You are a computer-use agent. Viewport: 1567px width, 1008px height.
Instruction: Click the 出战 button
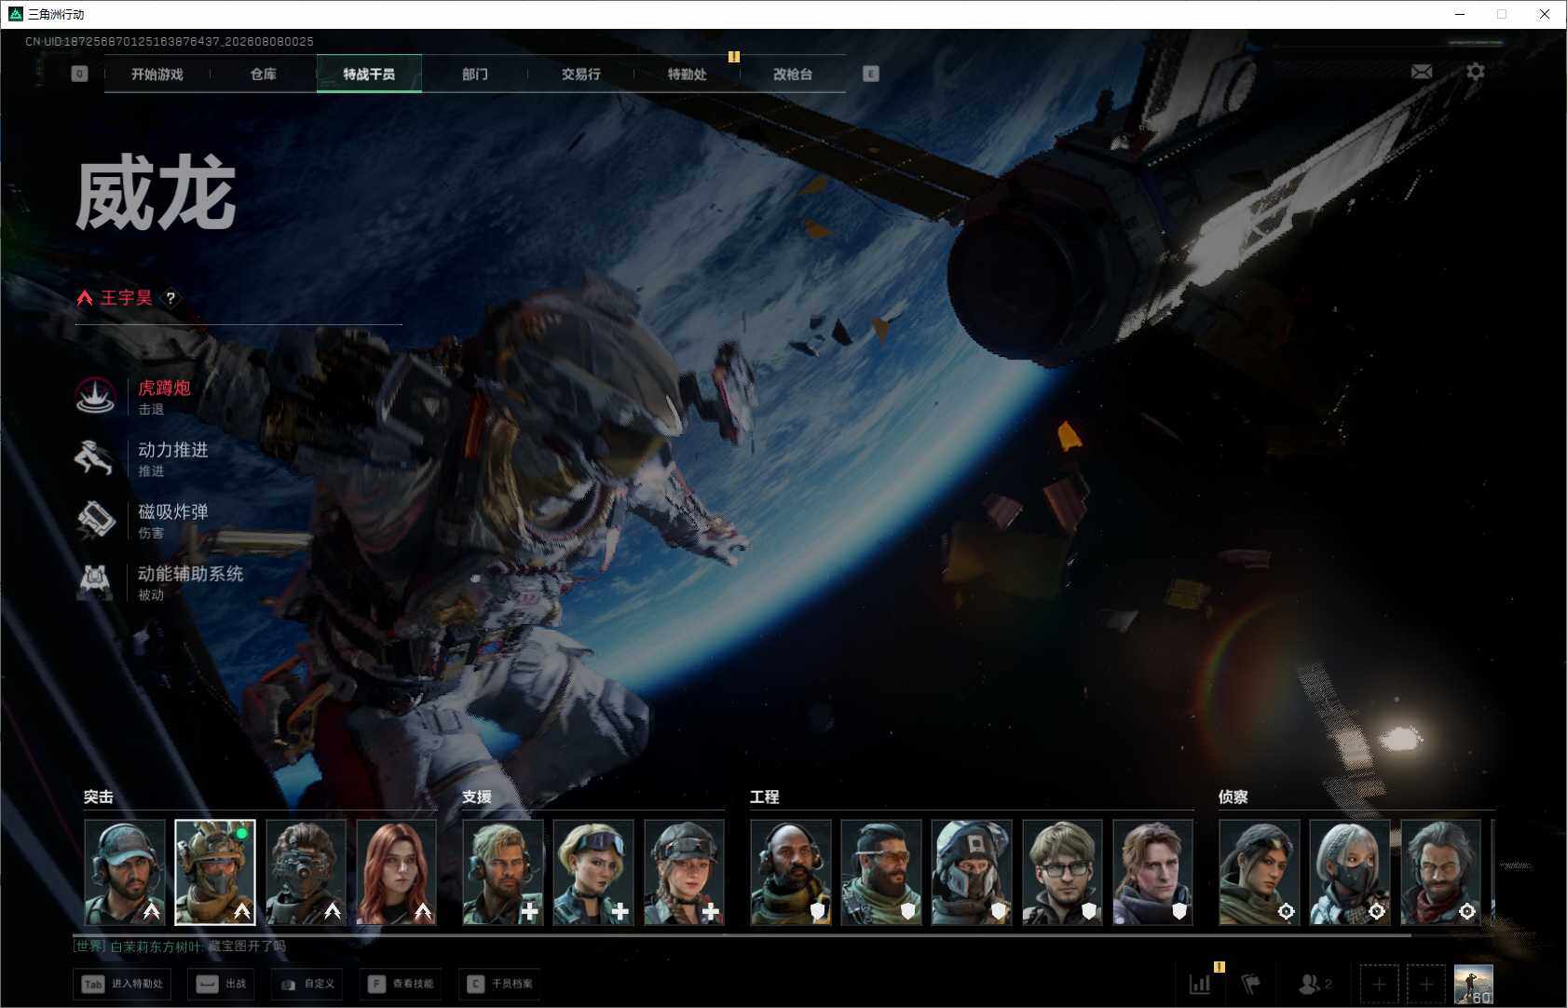222,984
